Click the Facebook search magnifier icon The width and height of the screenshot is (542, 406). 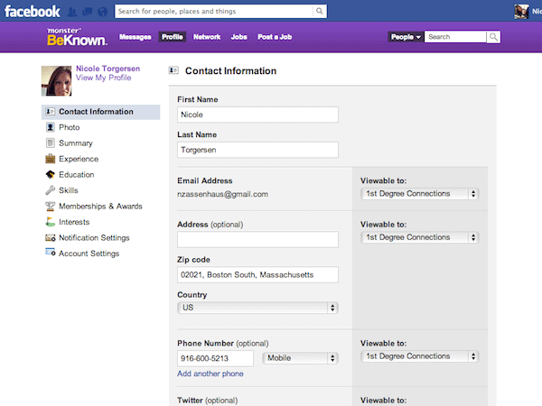[320, 11]
